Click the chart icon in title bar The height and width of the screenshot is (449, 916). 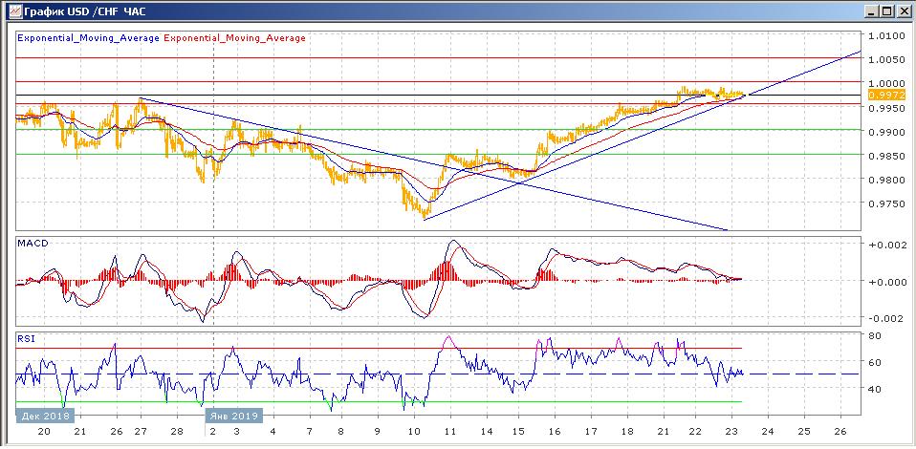(x=15, y=11)
